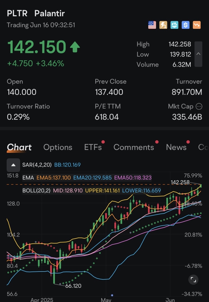Tap the PLTR ticker symbol
The height and width of the screenshot is (302, 209).
point(17,13)
